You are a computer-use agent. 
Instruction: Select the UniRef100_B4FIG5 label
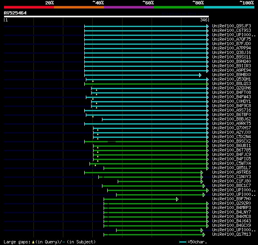[231, 159]
